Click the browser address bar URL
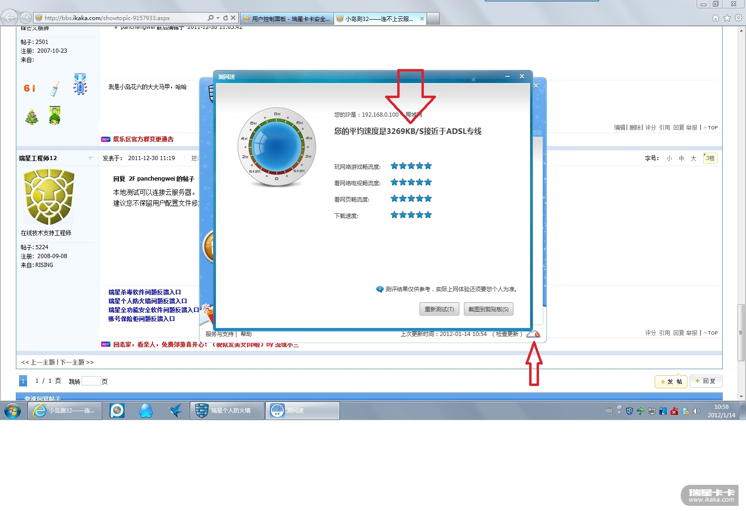Image resolution: width=746 pixels, height=511 pixels. [107, 18]
